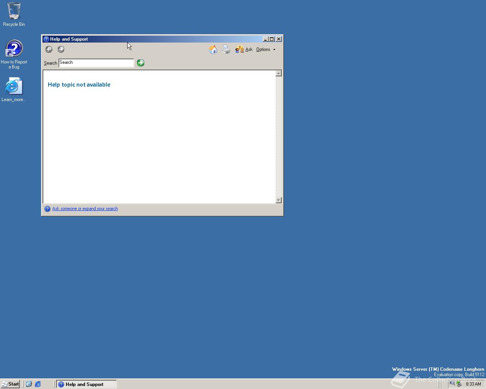
Task: Open the network monitor tray icon
Action: coord(452,384)
